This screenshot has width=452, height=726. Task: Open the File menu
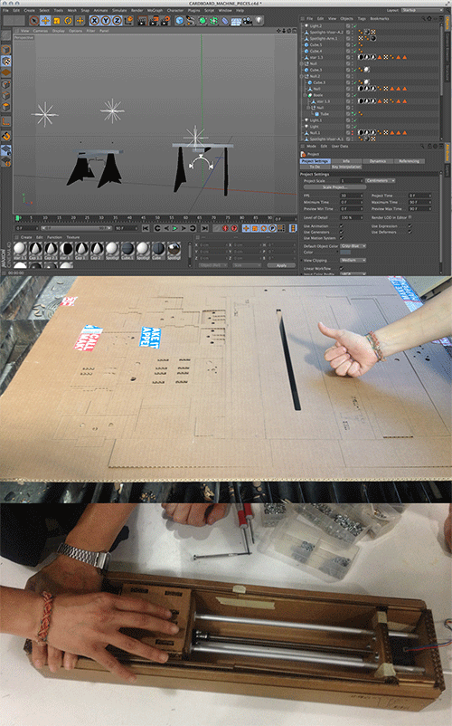(x=5, y=10)
